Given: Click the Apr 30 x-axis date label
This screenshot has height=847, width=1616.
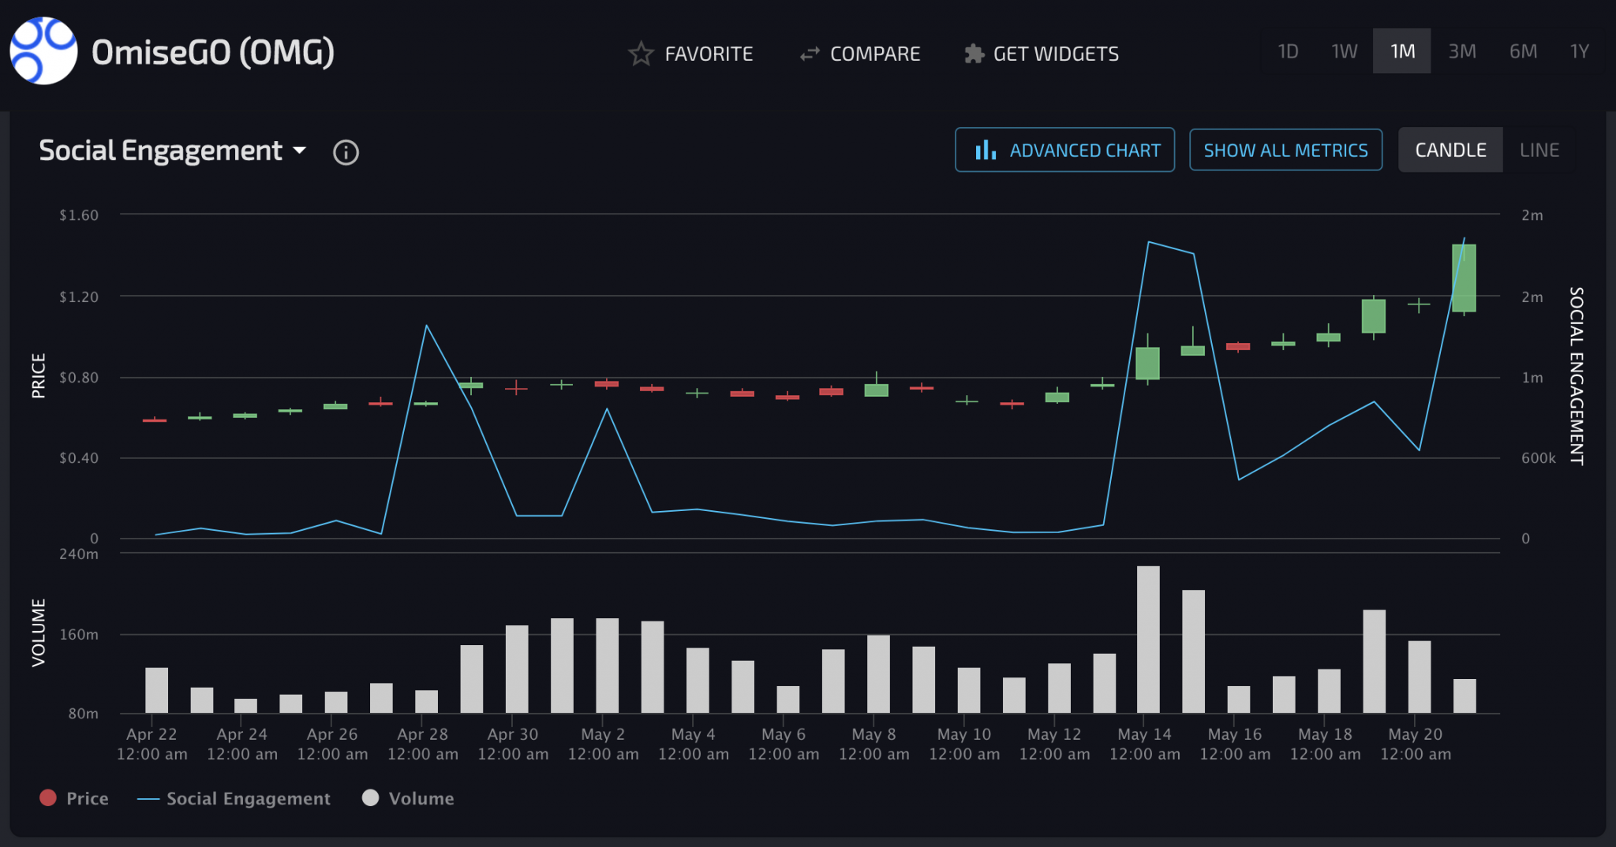Looking at the screenshot, I should point(513,744).
